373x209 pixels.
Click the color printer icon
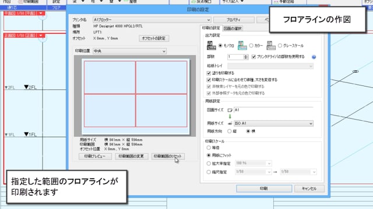point(242,45)
